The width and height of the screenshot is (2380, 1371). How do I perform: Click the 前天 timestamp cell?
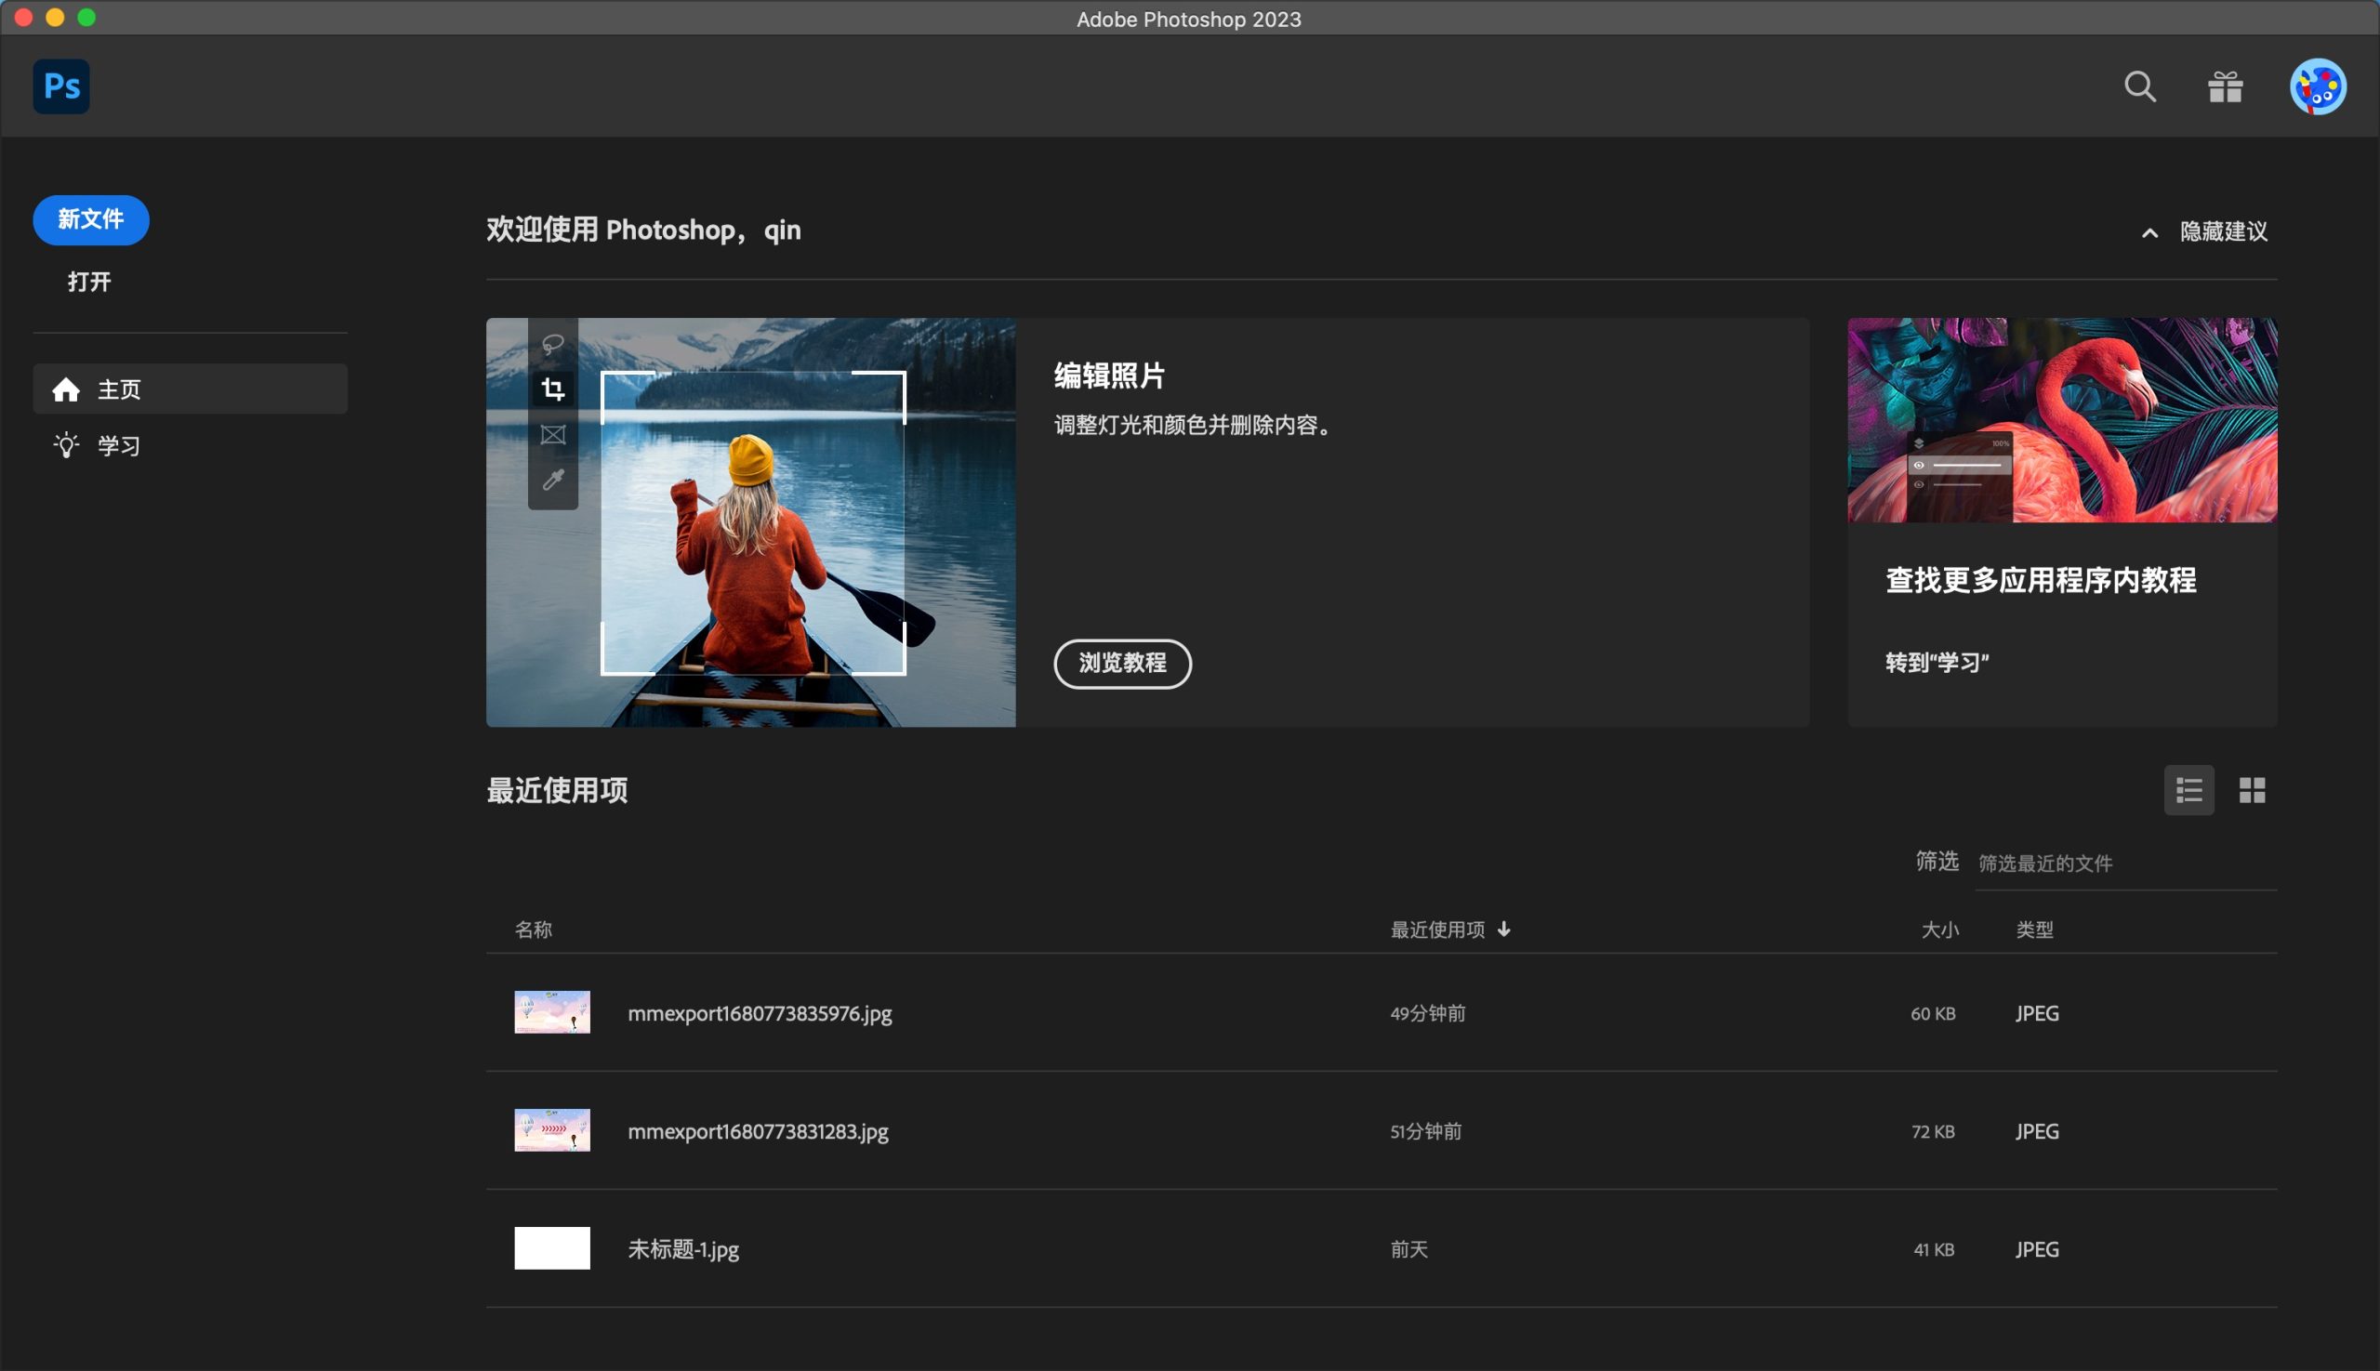point(1409,1249)
